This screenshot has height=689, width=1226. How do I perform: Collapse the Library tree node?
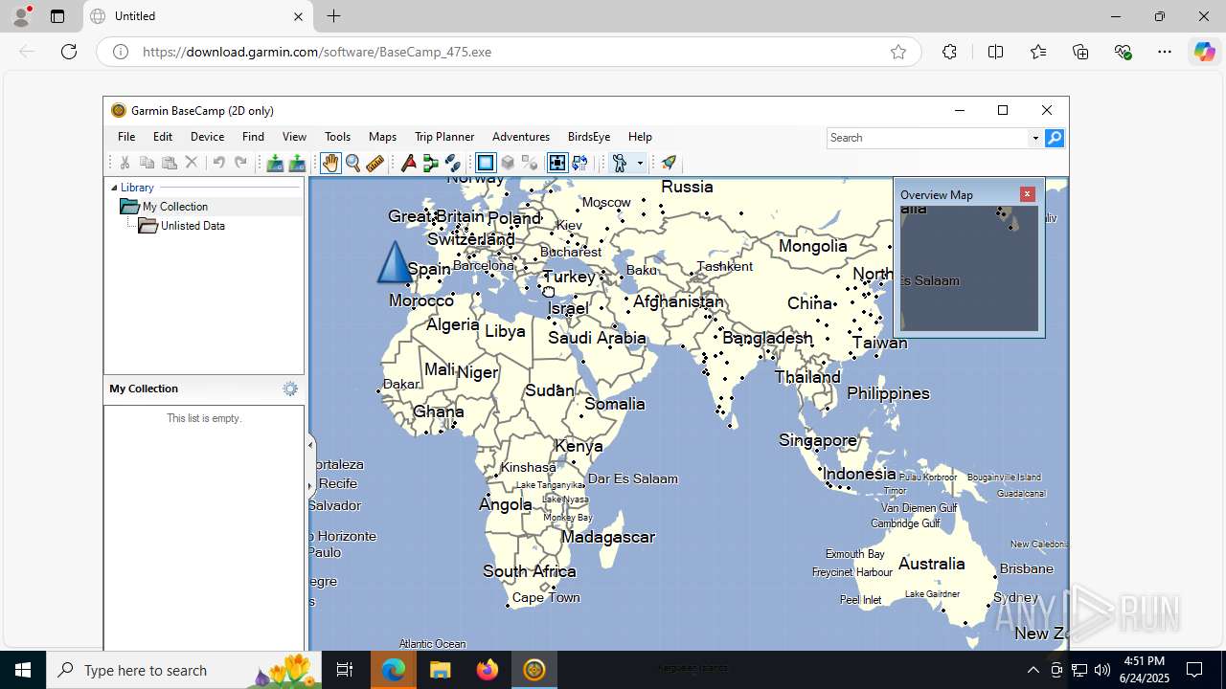click(114, 188)
